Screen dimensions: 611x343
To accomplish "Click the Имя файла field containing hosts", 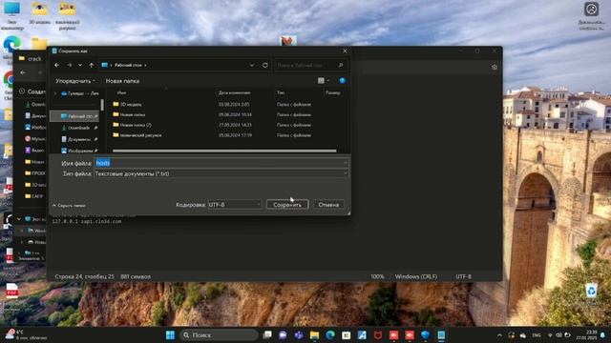I will coord(219,163).
